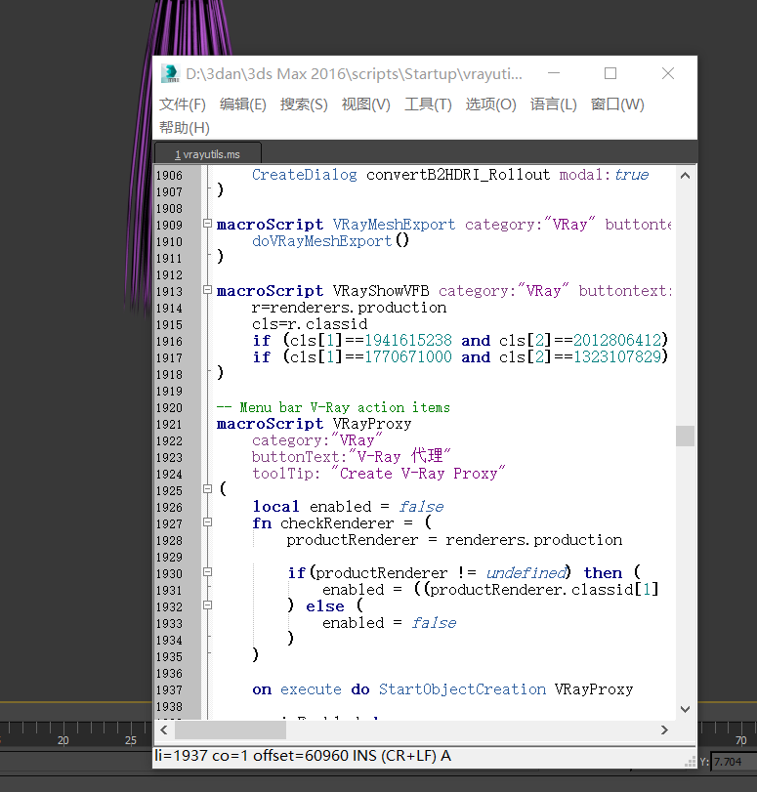Click the doVRayMeshExport() call text

pyautogui.click(x=330, y=241)
